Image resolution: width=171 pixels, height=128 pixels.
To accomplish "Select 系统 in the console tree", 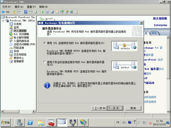I will (16, 51).
